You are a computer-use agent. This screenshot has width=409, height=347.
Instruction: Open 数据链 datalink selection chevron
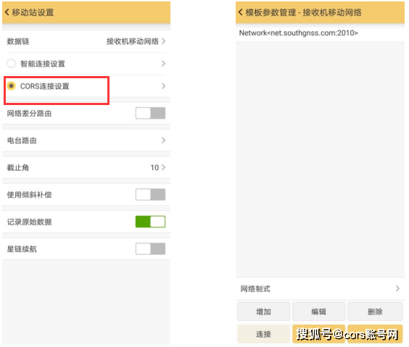point(164,41)
